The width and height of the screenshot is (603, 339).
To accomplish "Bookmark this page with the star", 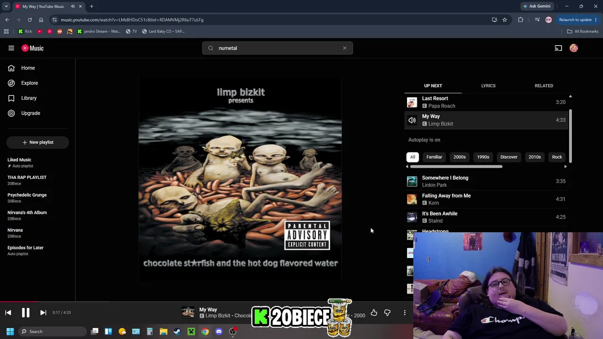I will 505,20.
